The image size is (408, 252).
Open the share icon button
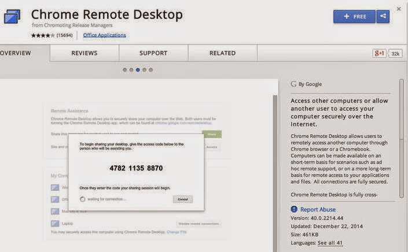[x=383, y=17]
